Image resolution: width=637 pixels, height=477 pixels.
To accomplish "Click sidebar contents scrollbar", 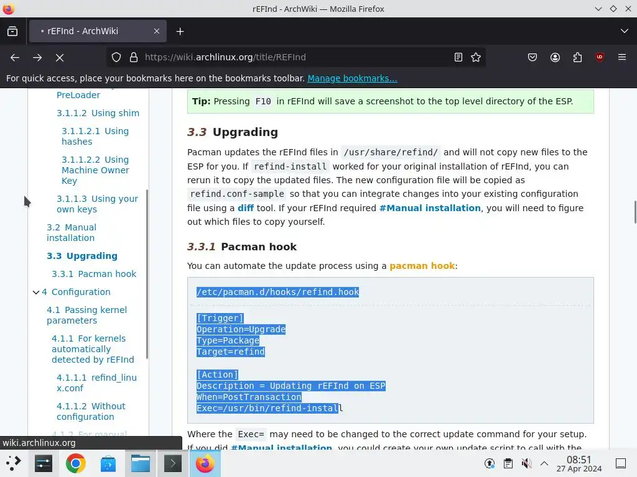I will coord(147,274).
